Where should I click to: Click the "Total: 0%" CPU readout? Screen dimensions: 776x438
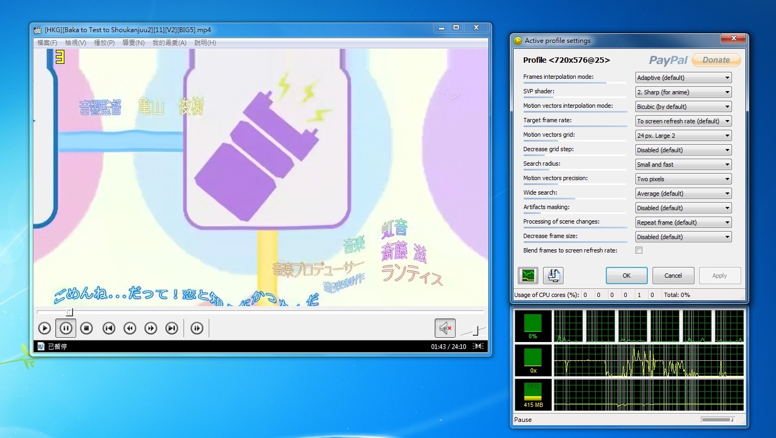(677, 295)
